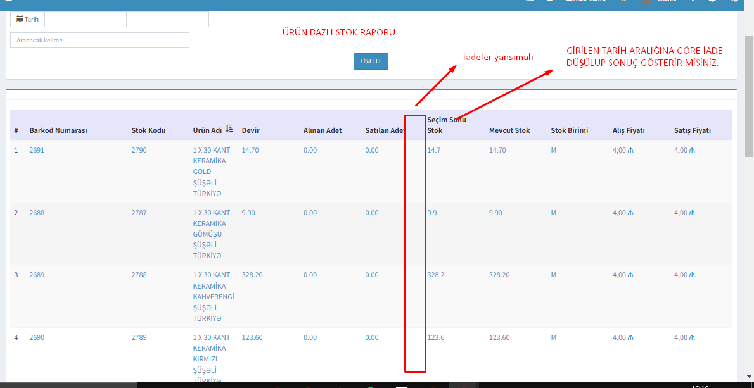Click the sort icon next to Ürün Adı
The width and height of the screenshot is (754, 388).
(x=229, y=129)
